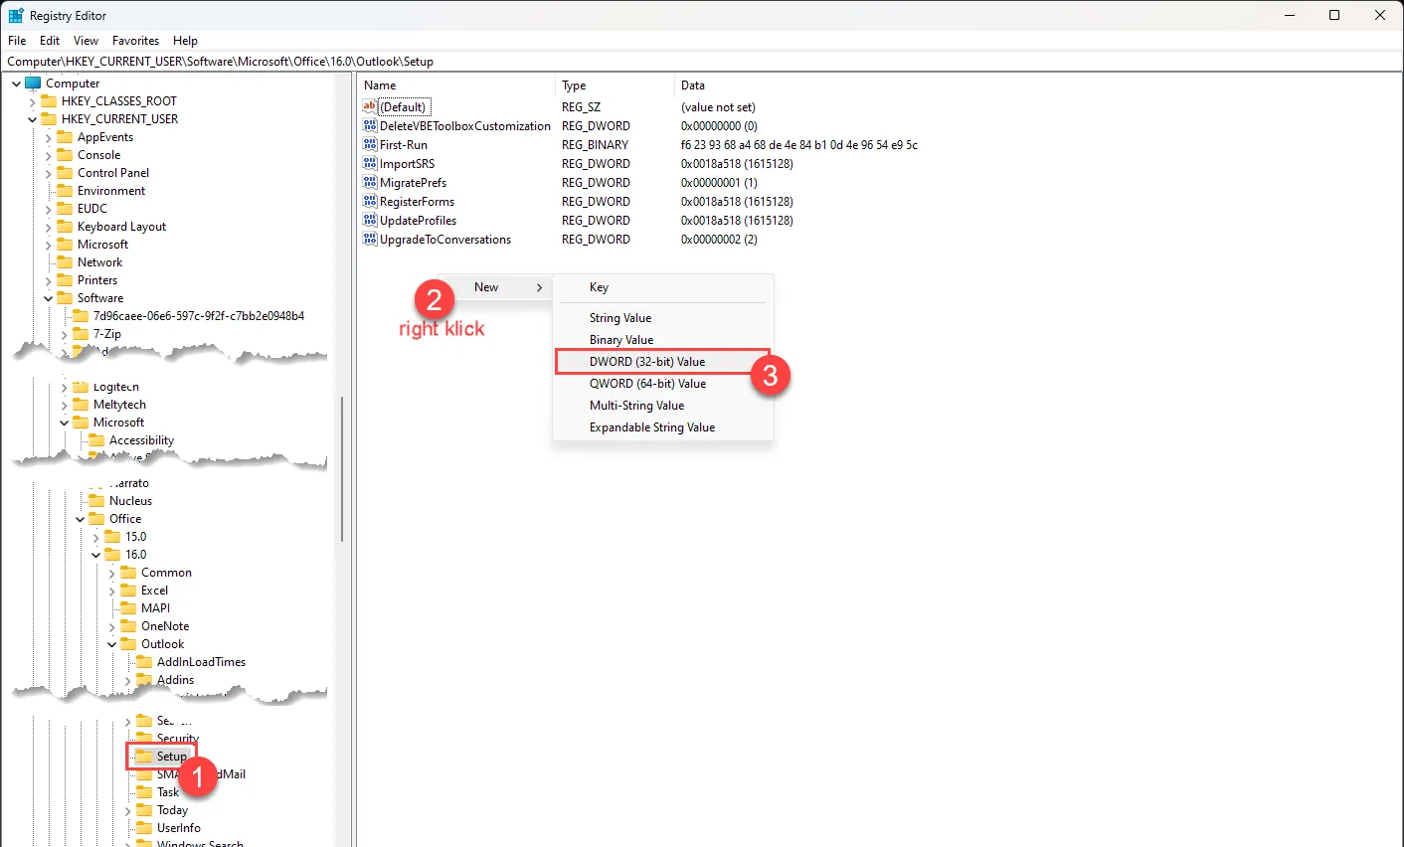The image size is (1404, 847).
Task: Click the Meltytech folder icon
Action: (81, 406)
